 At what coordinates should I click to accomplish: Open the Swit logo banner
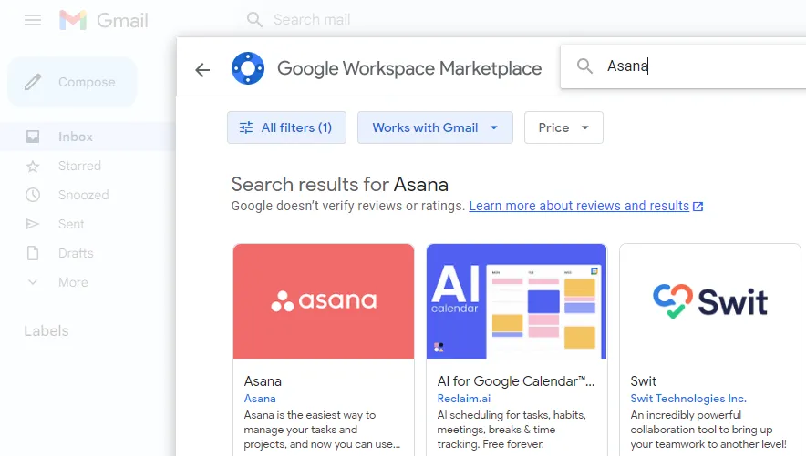710,301
